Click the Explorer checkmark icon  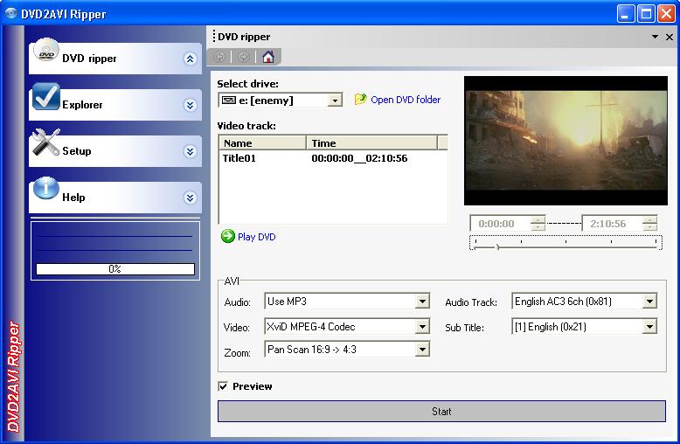[x=46, y=97]
